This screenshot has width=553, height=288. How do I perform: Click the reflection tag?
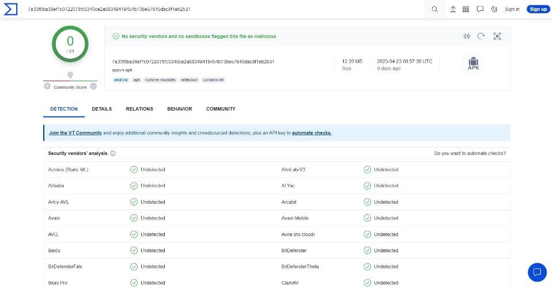tap(189, 79)
